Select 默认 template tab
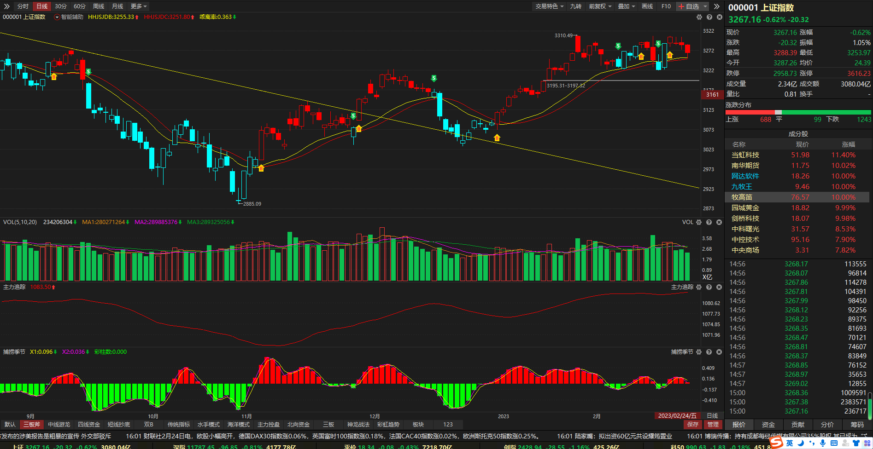Viewport: 873px width, 449px height. [x=10, y=425]
